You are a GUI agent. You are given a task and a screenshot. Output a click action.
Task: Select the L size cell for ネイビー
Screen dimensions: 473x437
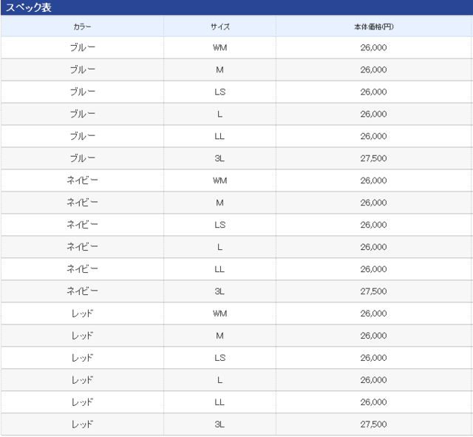pyautogui.click(x=220, y=248)
